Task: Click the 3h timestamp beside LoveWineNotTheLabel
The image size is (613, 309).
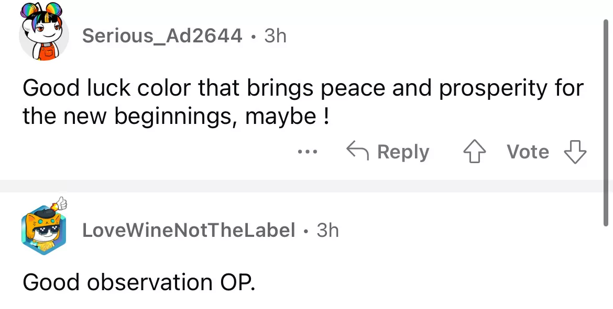Action: click(x=328, y=230)
